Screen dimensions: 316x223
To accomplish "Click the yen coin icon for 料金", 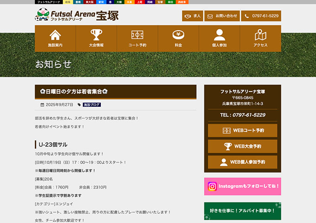I will tap(178, 35).
